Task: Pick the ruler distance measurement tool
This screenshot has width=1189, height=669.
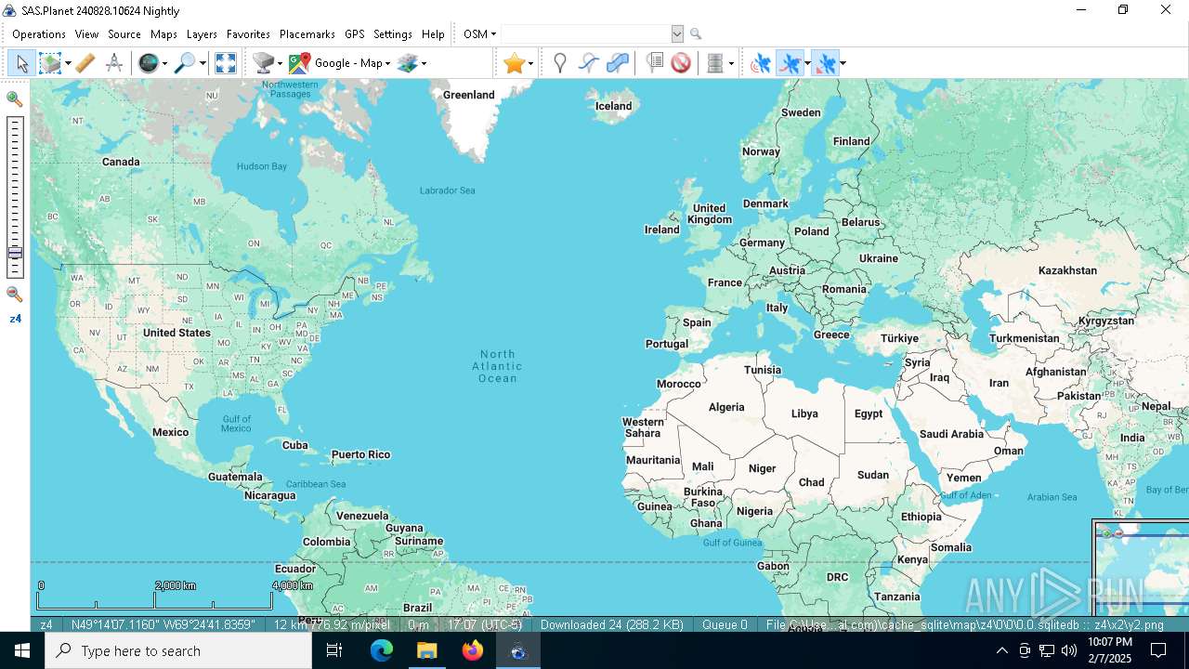Action: (85, 63)
